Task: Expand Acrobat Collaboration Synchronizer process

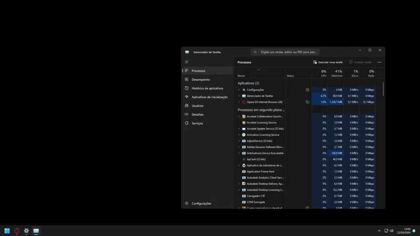Action: [x=238, y=116]
